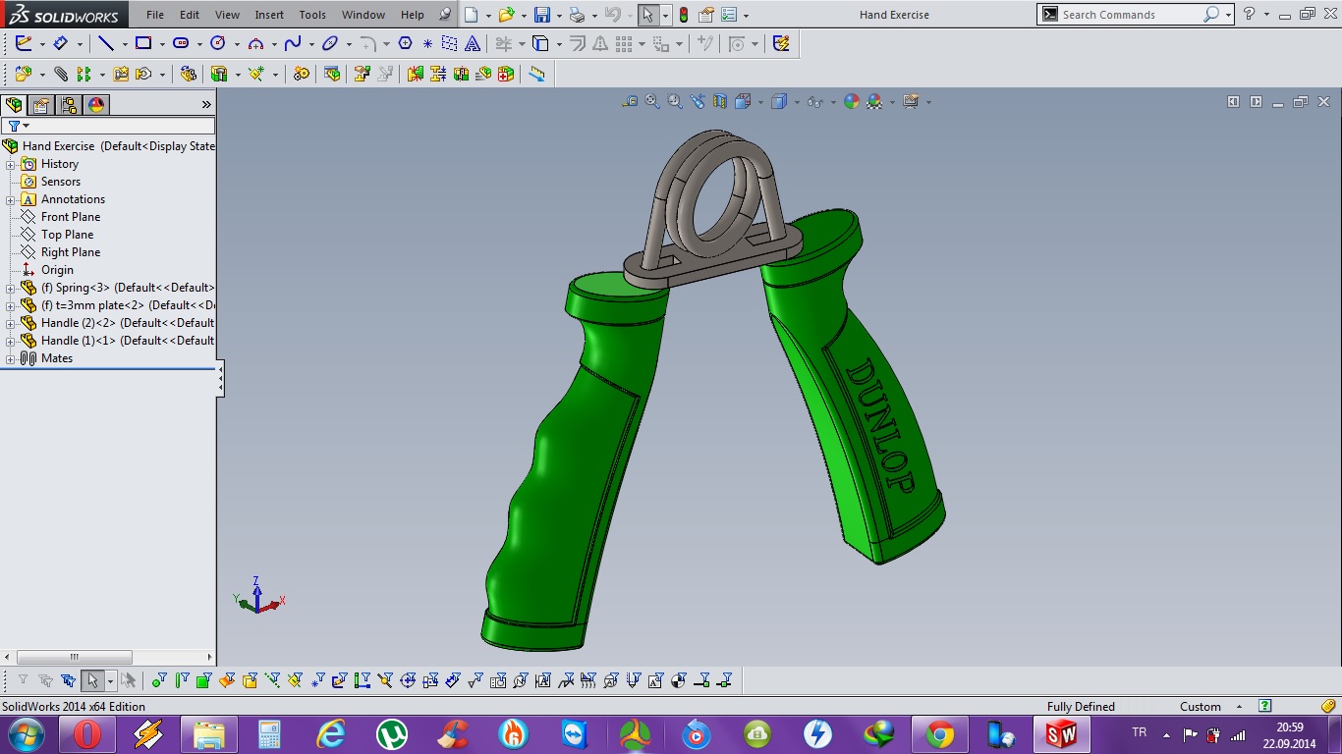Open the Window menu
1342x754 pixels.
click(363, 15)
